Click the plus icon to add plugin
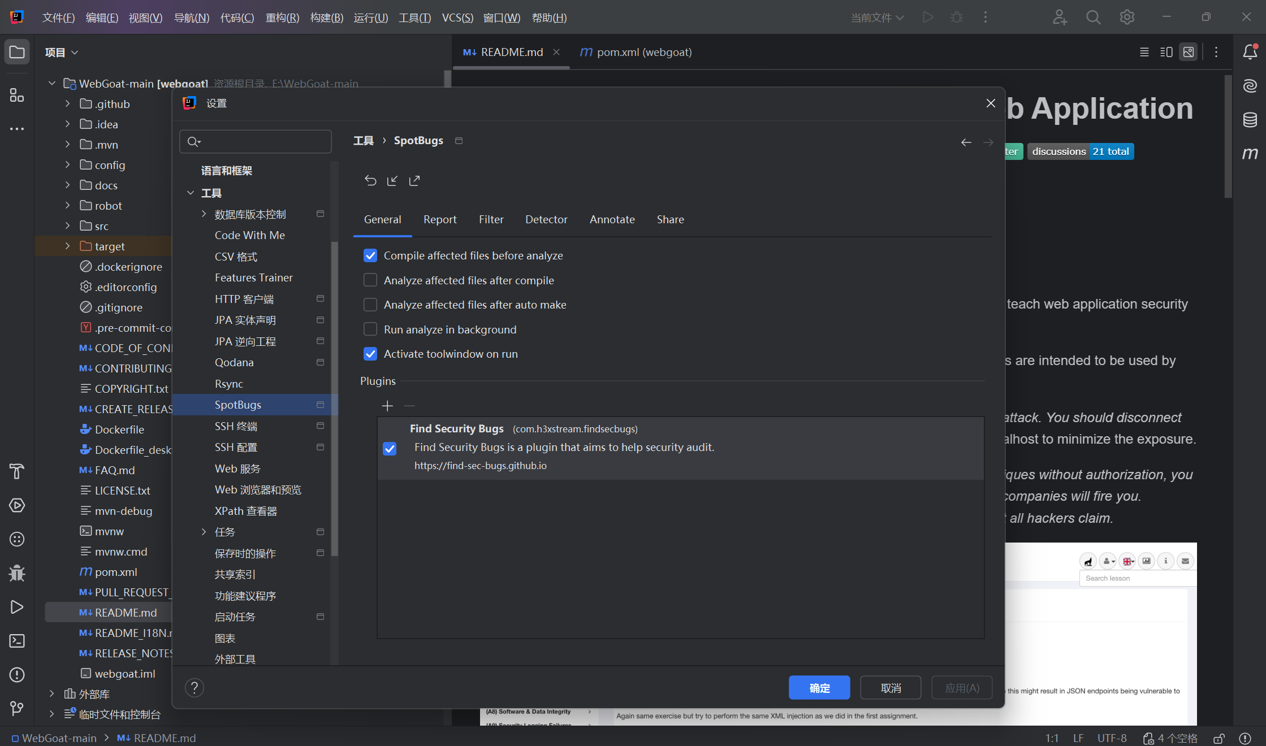The height and width of the screenshot is (746, 1266). [x=387, y=406]
